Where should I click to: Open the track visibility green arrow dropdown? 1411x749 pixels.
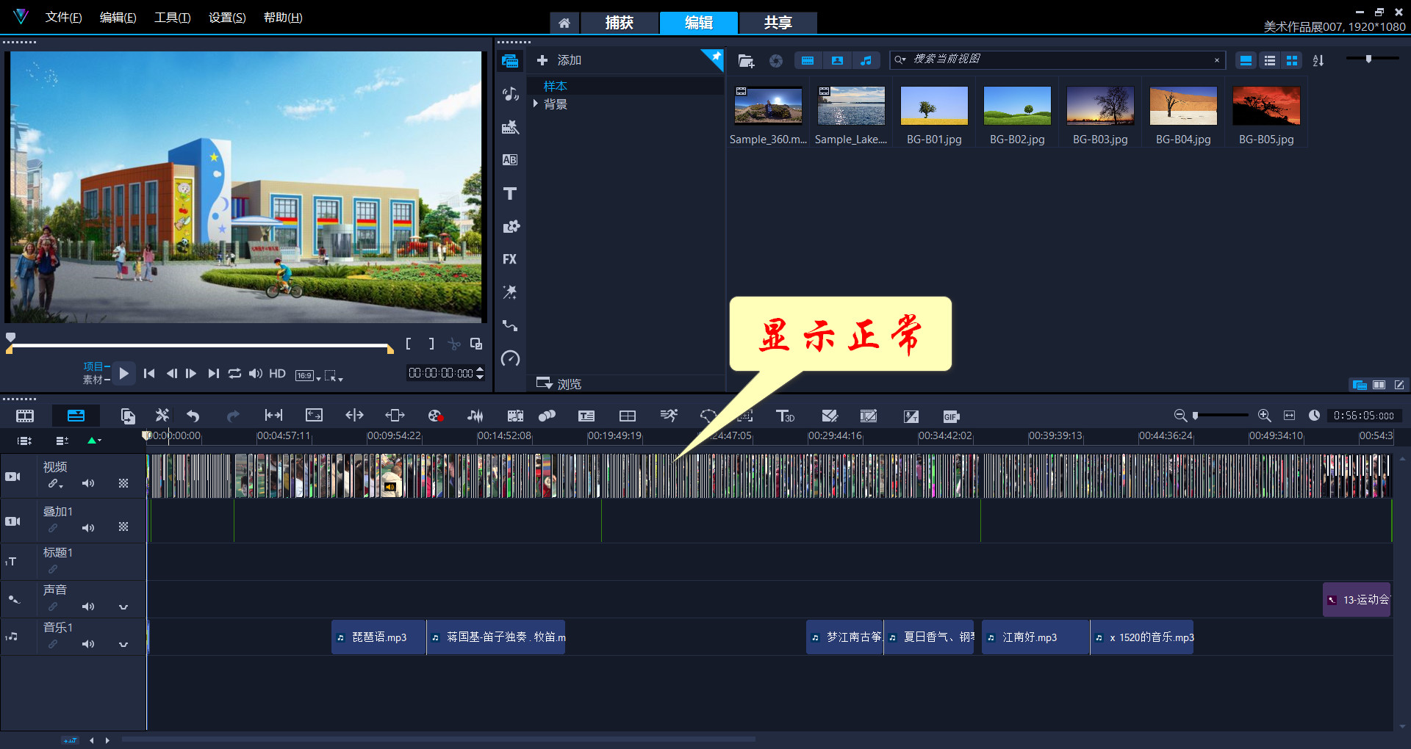95,441
